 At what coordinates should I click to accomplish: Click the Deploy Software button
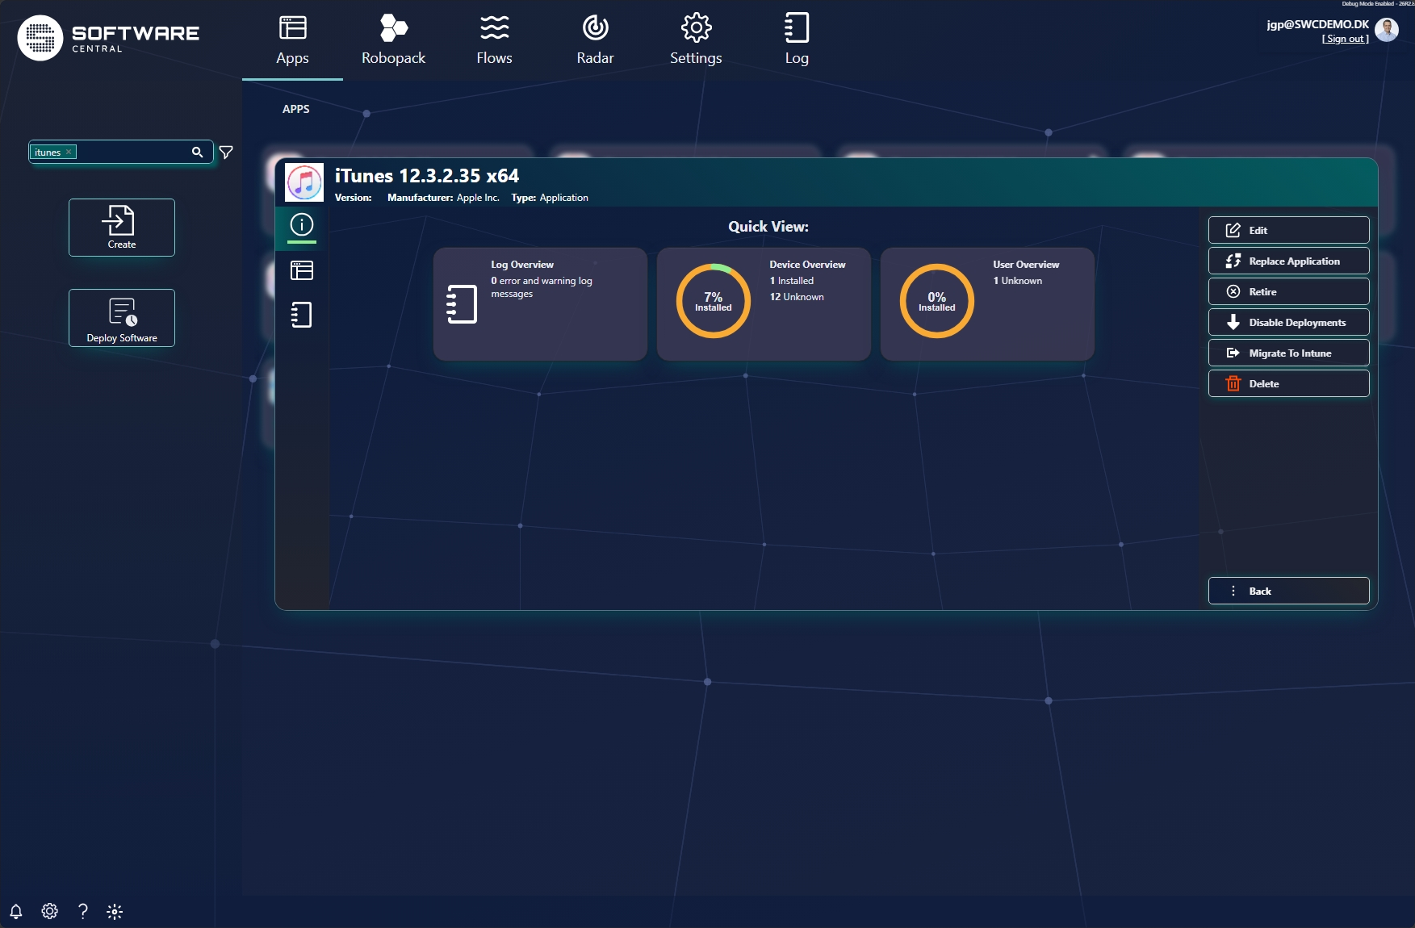[x=122, y=318]
